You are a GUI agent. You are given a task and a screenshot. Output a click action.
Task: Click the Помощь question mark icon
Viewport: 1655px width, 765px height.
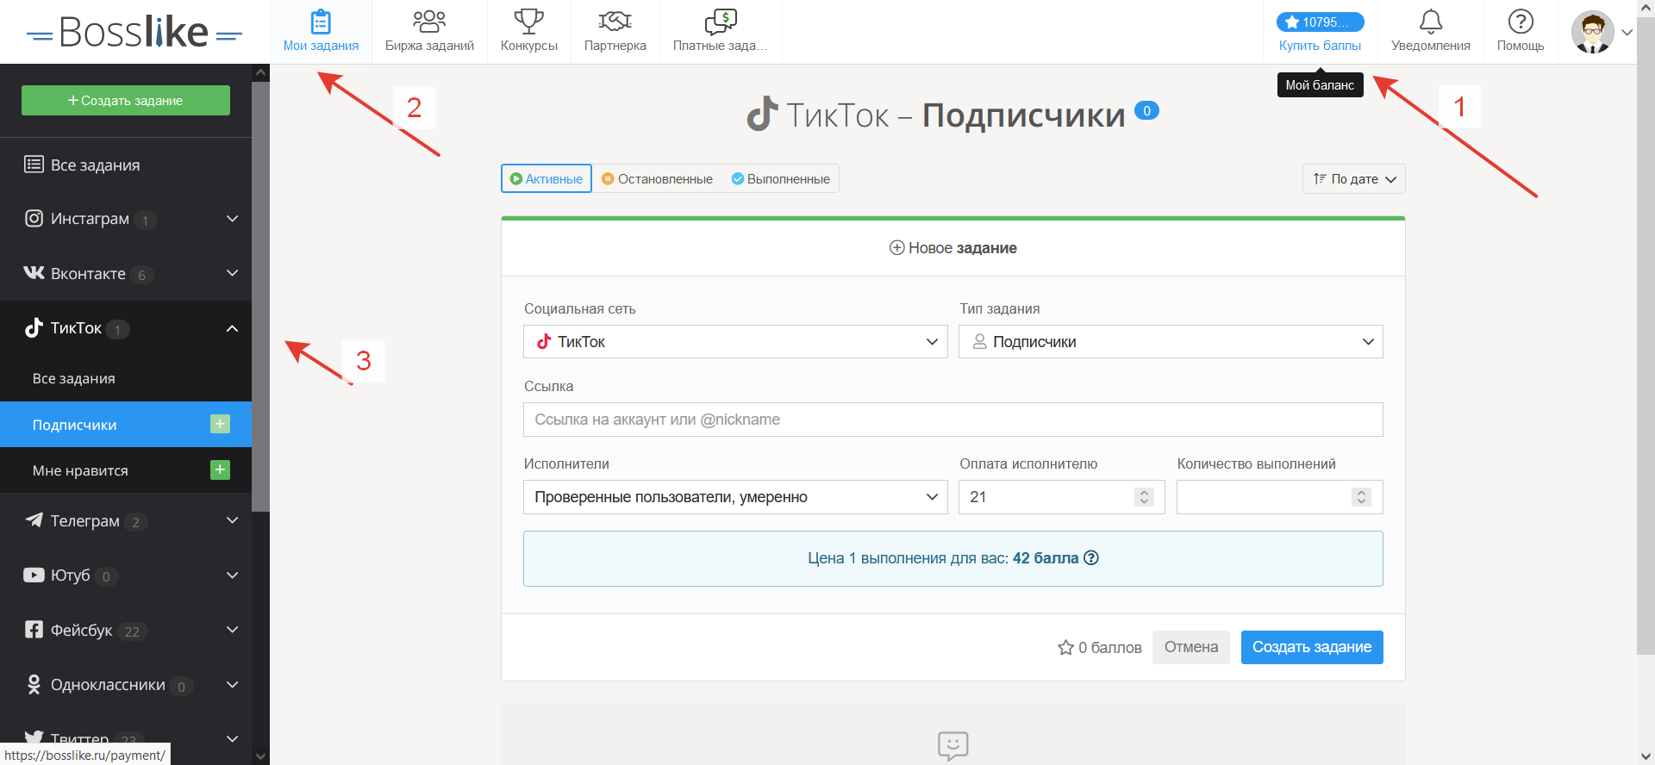(x=1520, y=21)
